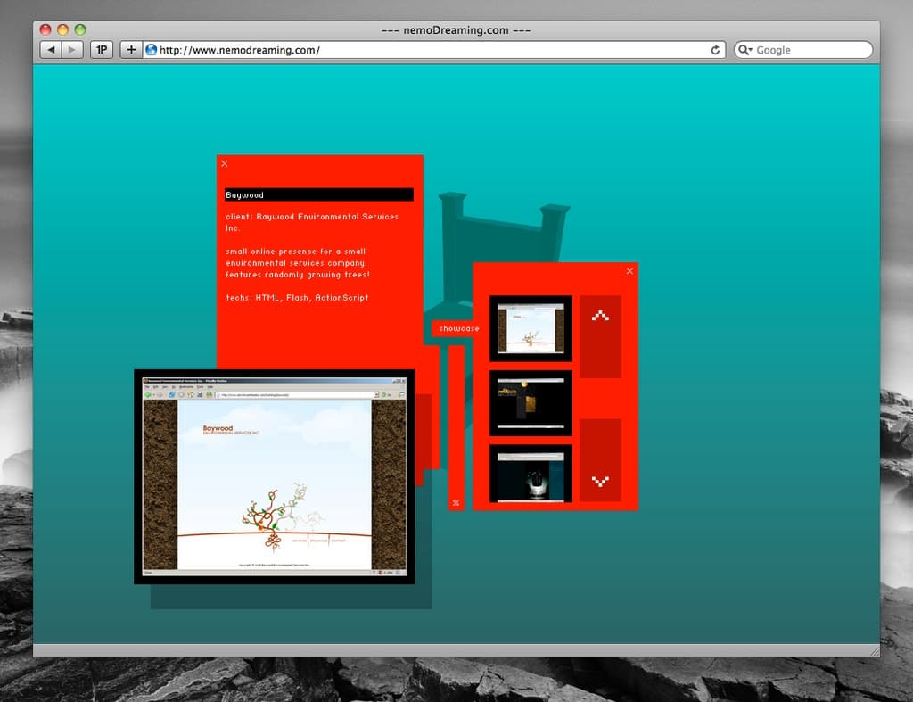Click the 1P password manager button
Image resolution: width=913 pixels, height=702 pixels.
(102, 50)
